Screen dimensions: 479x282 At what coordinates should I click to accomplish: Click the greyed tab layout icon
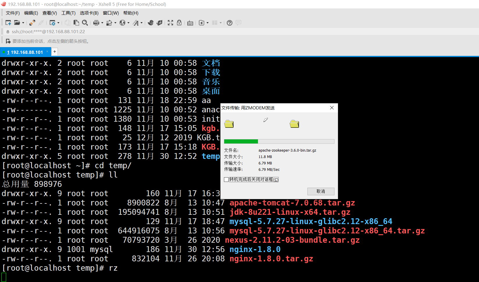[215, 23]
